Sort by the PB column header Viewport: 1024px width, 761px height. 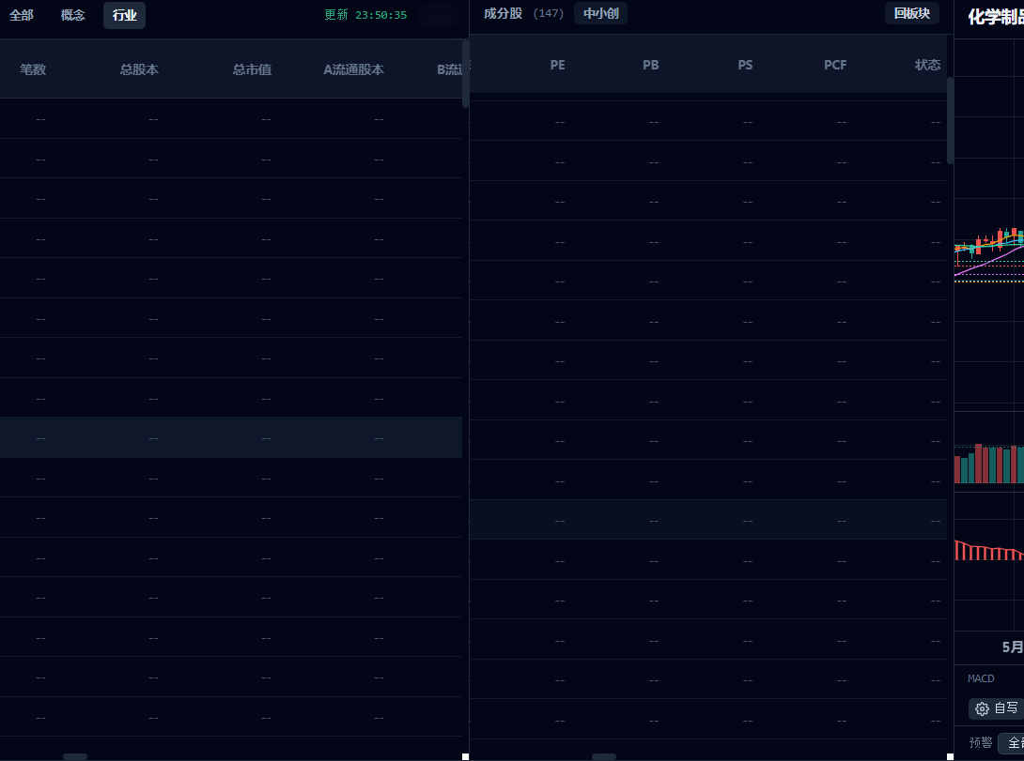coord(650,65)
